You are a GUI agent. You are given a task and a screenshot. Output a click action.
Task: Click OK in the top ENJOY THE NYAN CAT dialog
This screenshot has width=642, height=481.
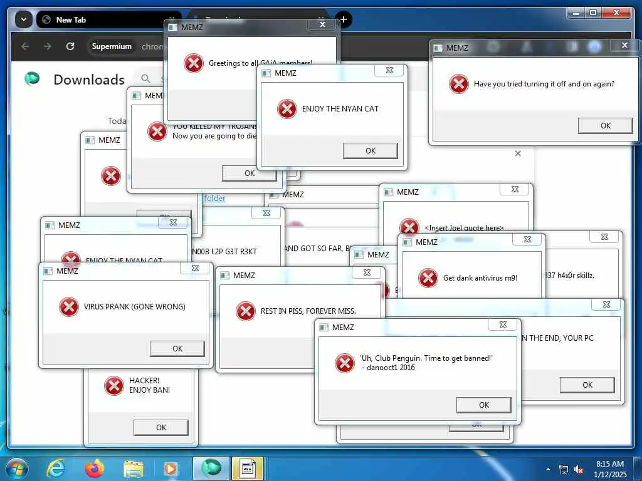pyautogui.click(x=370, y=150)
